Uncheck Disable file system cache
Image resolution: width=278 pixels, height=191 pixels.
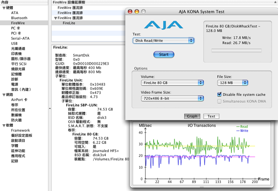pyautogui.click(x=219, y=95)
